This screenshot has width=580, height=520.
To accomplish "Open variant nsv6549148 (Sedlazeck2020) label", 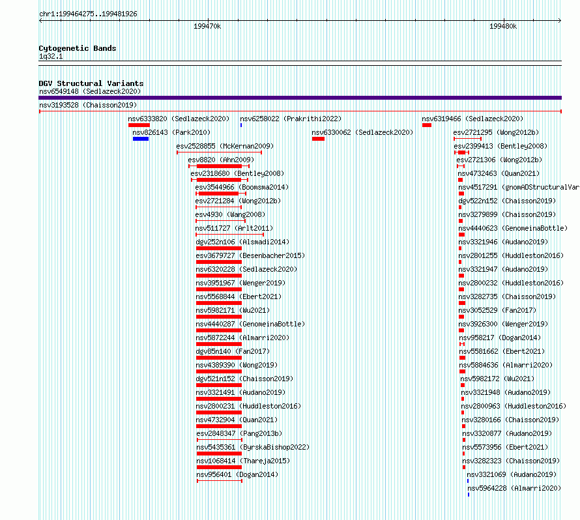I will (x=90, y=91).
